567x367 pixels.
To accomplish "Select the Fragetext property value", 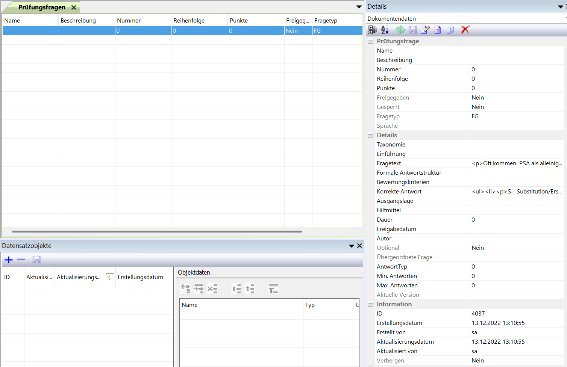I will click(517, 163).
